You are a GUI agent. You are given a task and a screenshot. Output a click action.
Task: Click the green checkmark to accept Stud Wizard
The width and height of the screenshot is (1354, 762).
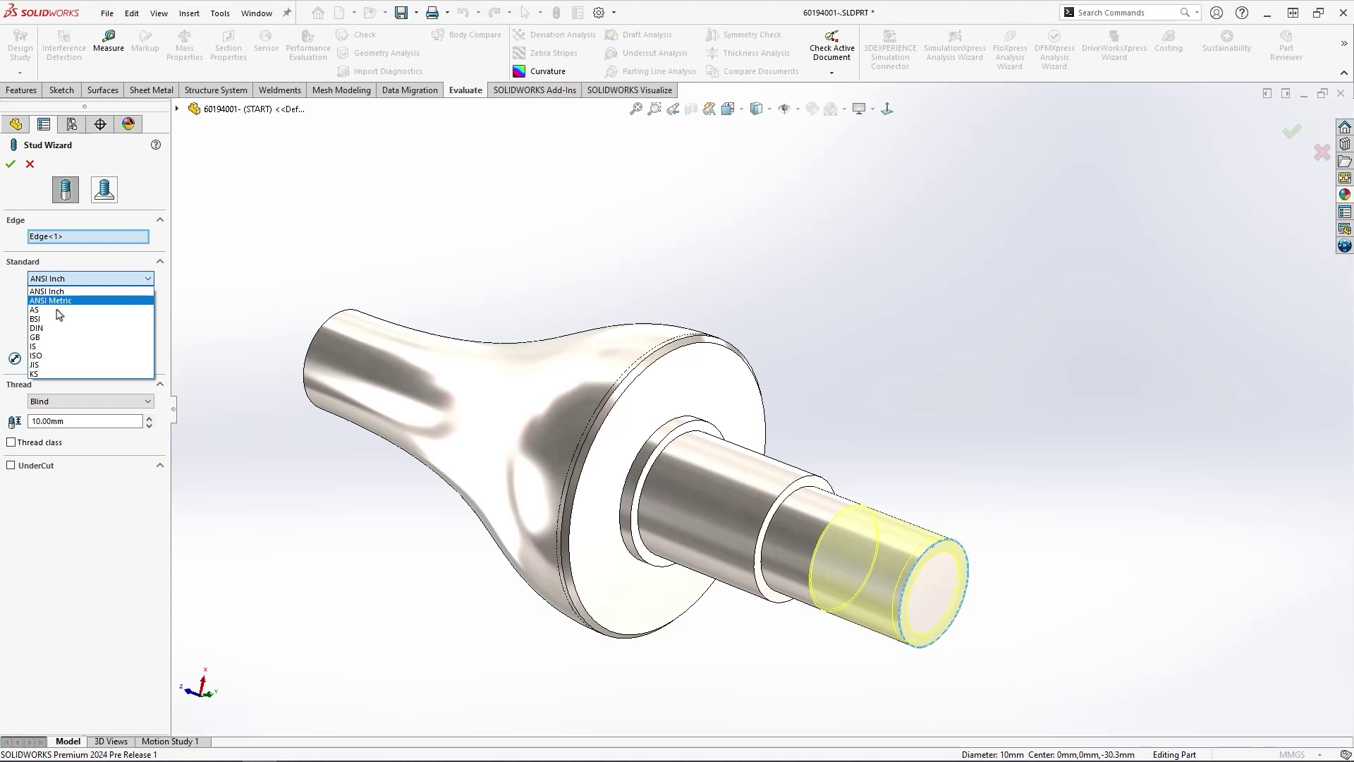(10, 164)
